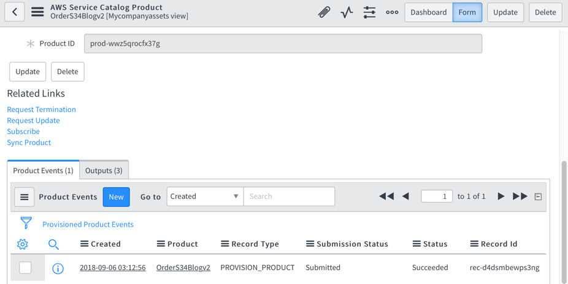The image size is (568, 284).
Task: Click the PROVISION_PRODUCT cell
Action: (258, 267)
